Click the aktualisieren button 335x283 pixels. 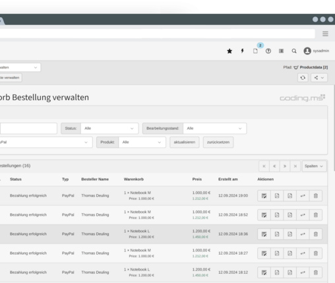pos(185,142)
